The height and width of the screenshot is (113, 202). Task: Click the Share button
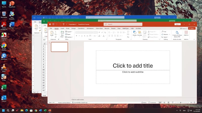pyautogui.click(x=192, y=28)
